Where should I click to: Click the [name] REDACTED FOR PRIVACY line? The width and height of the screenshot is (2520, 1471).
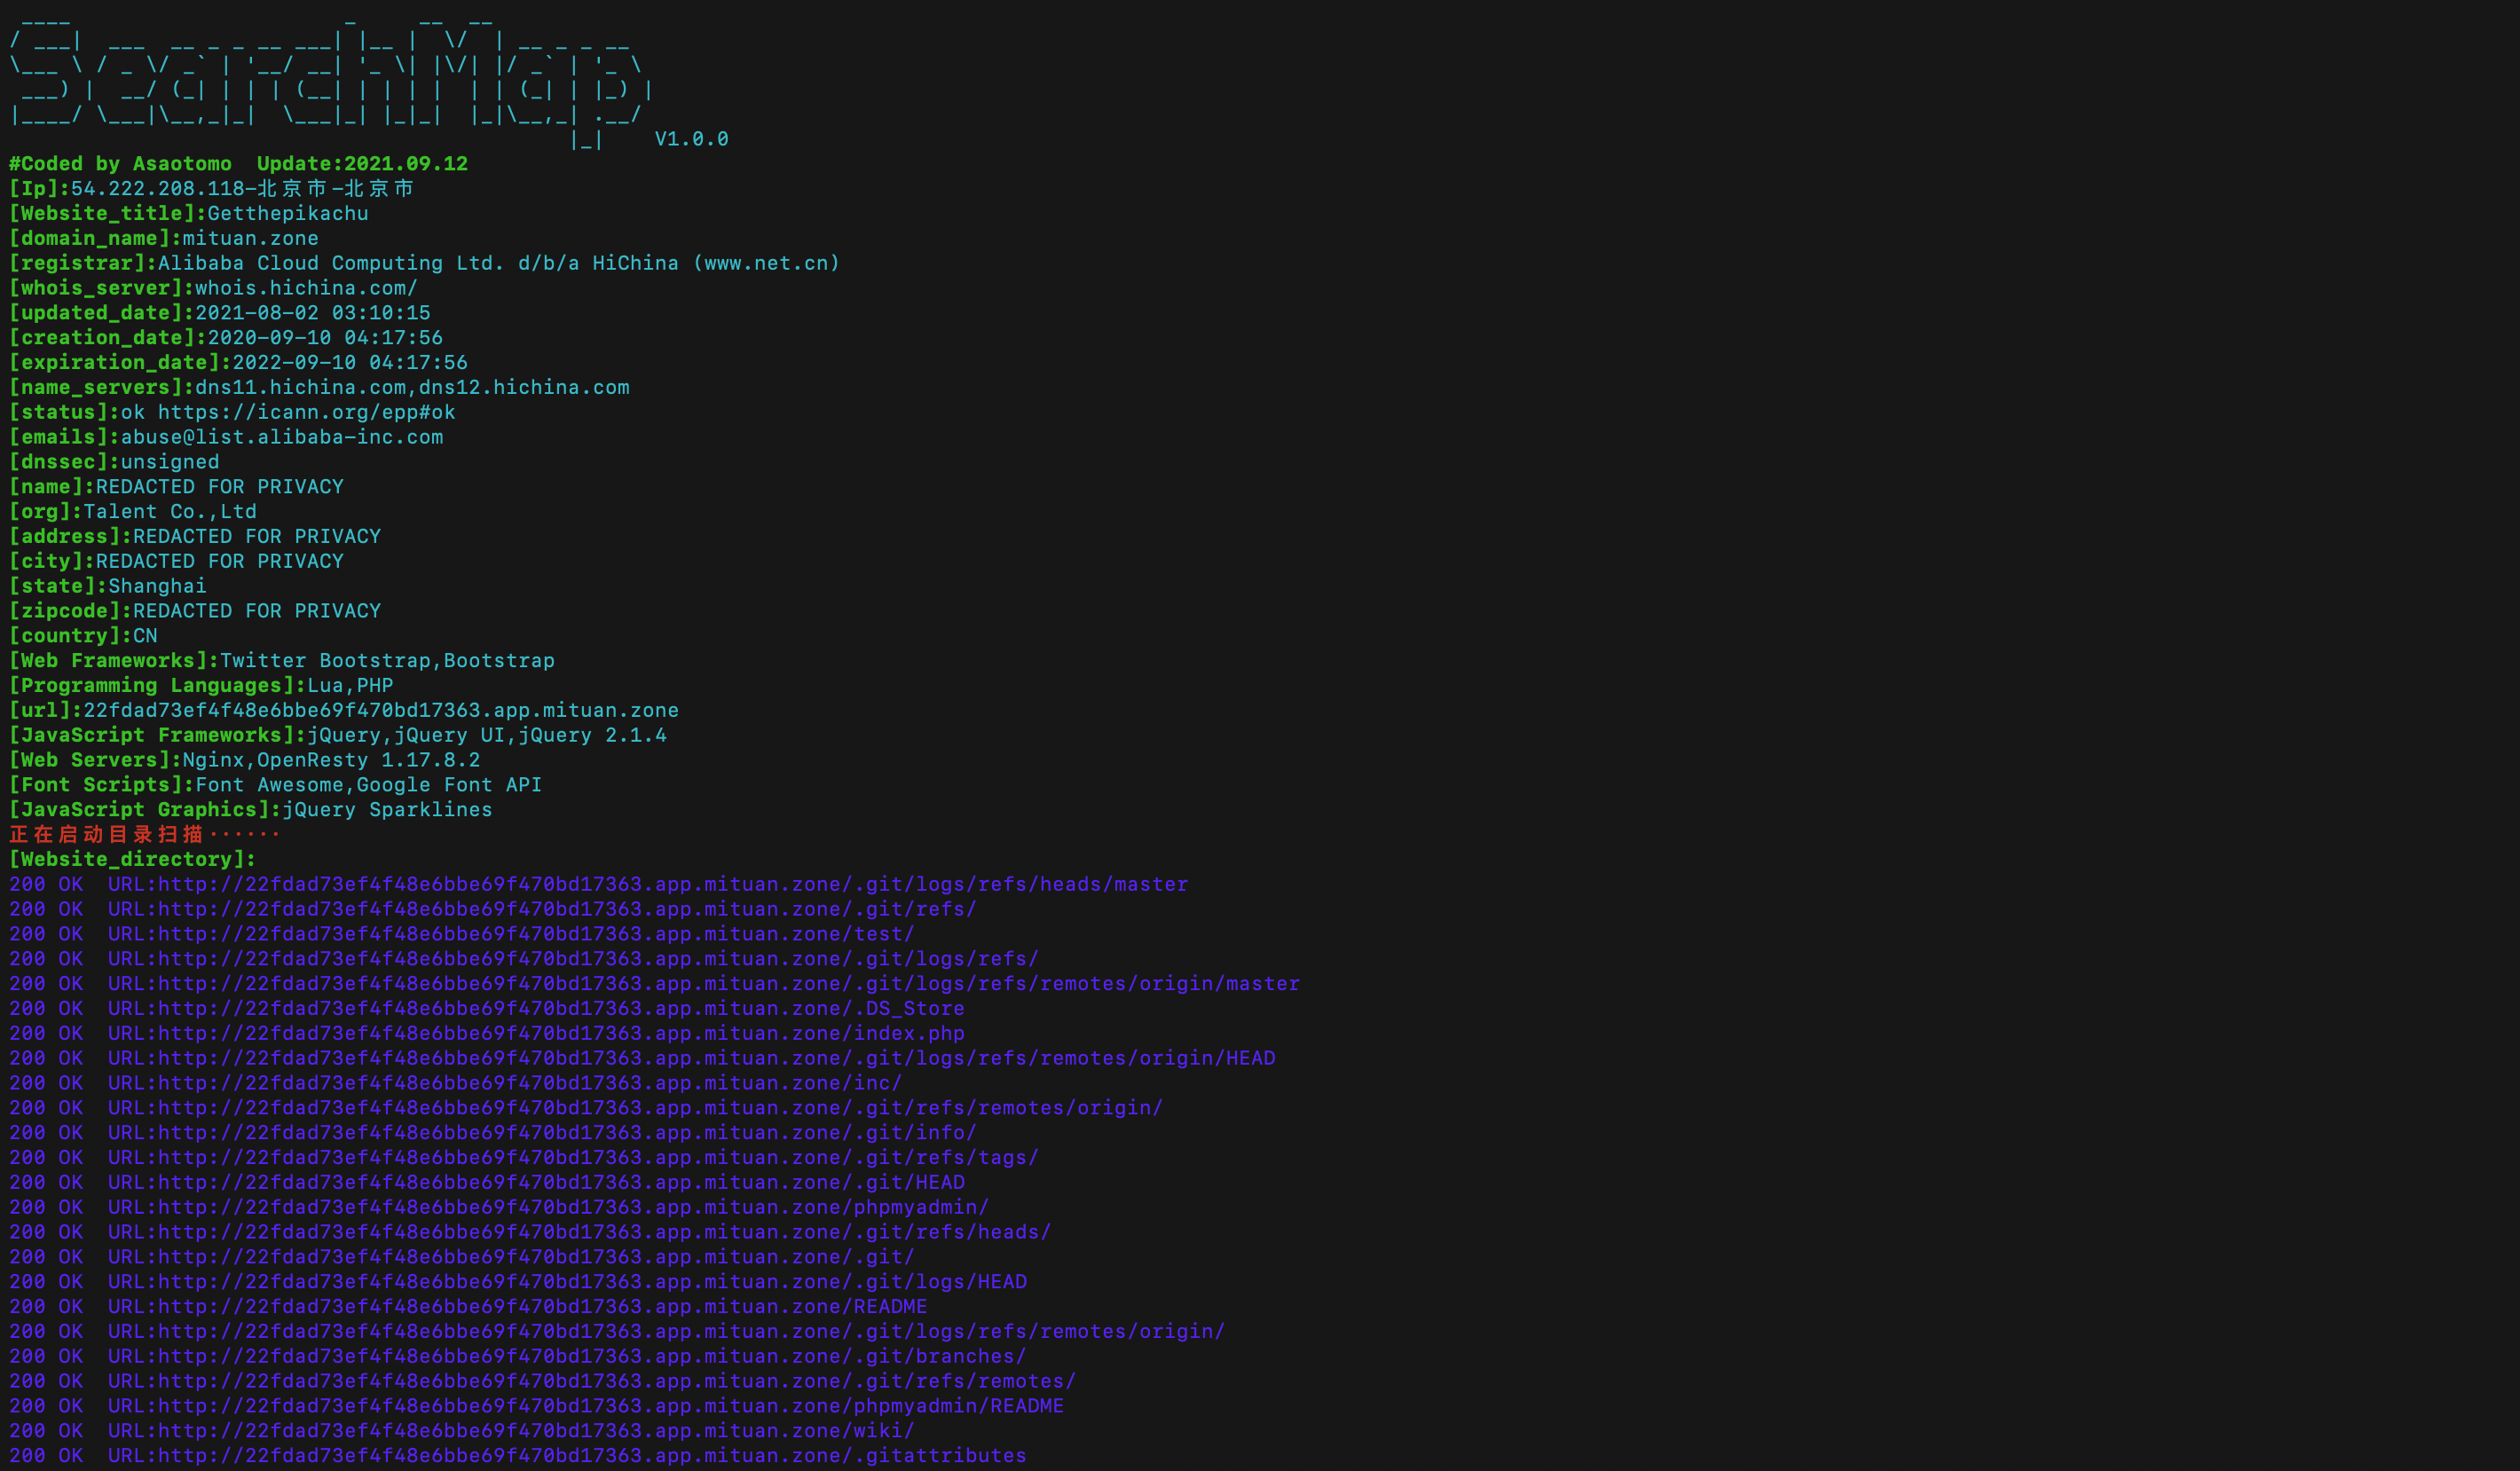pyautogui.click(x=176, y=487)
